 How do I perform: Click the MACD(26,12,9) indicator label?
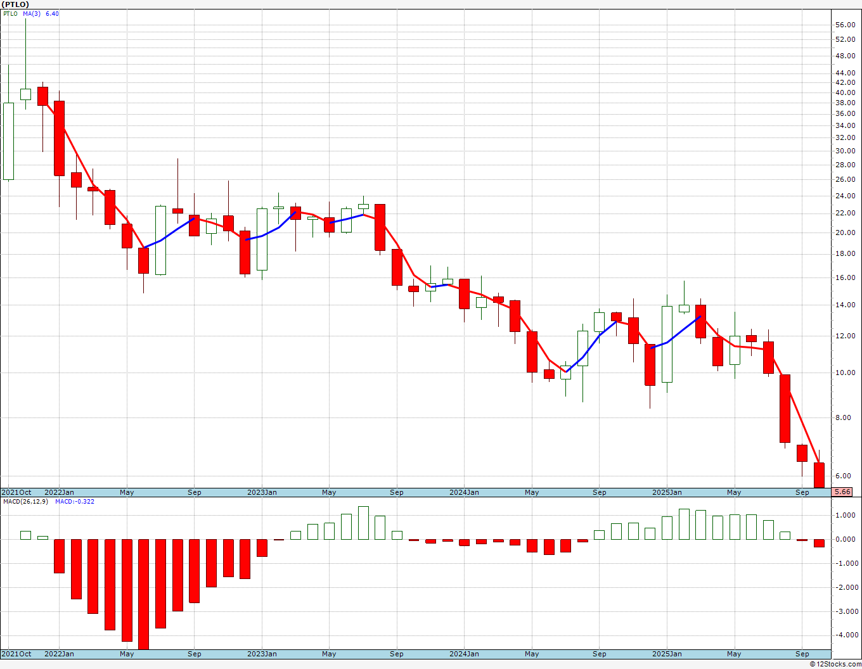click(x=25, y=501)
